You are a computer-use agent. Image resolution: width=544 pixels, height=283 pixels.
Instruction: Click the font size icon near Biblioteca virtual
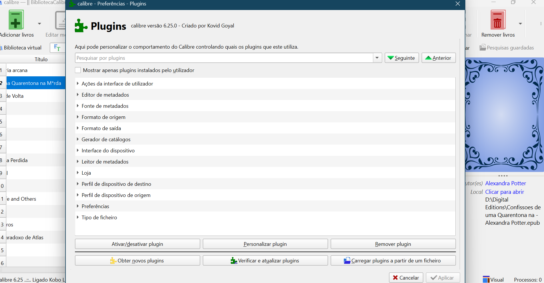pos(57,47)
